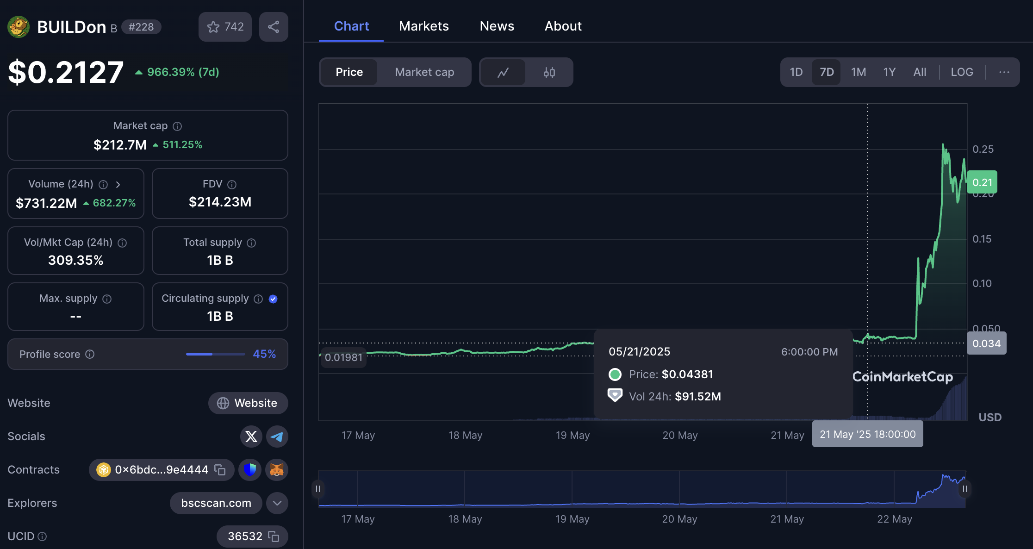Switch to the Markets tab
Viewport: 1033px width, 549px height.
pyautogui.click(x=423, y=26)
